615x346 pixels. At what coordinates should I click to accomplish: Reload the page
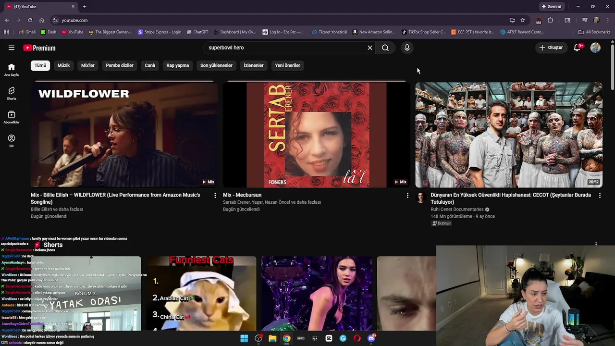point(30,20)
